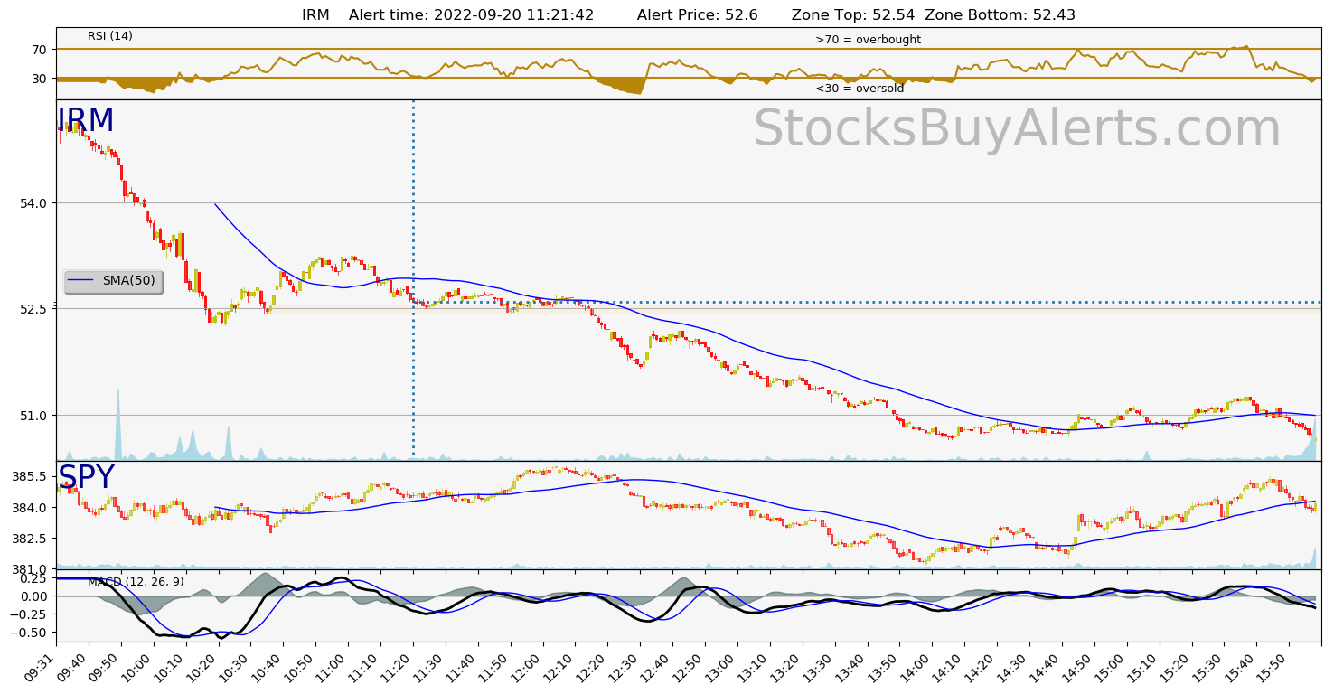Click the 384.0 SPY axis label
The height and width of the screenshot is (694, 1334).
(x=31, y=508)
